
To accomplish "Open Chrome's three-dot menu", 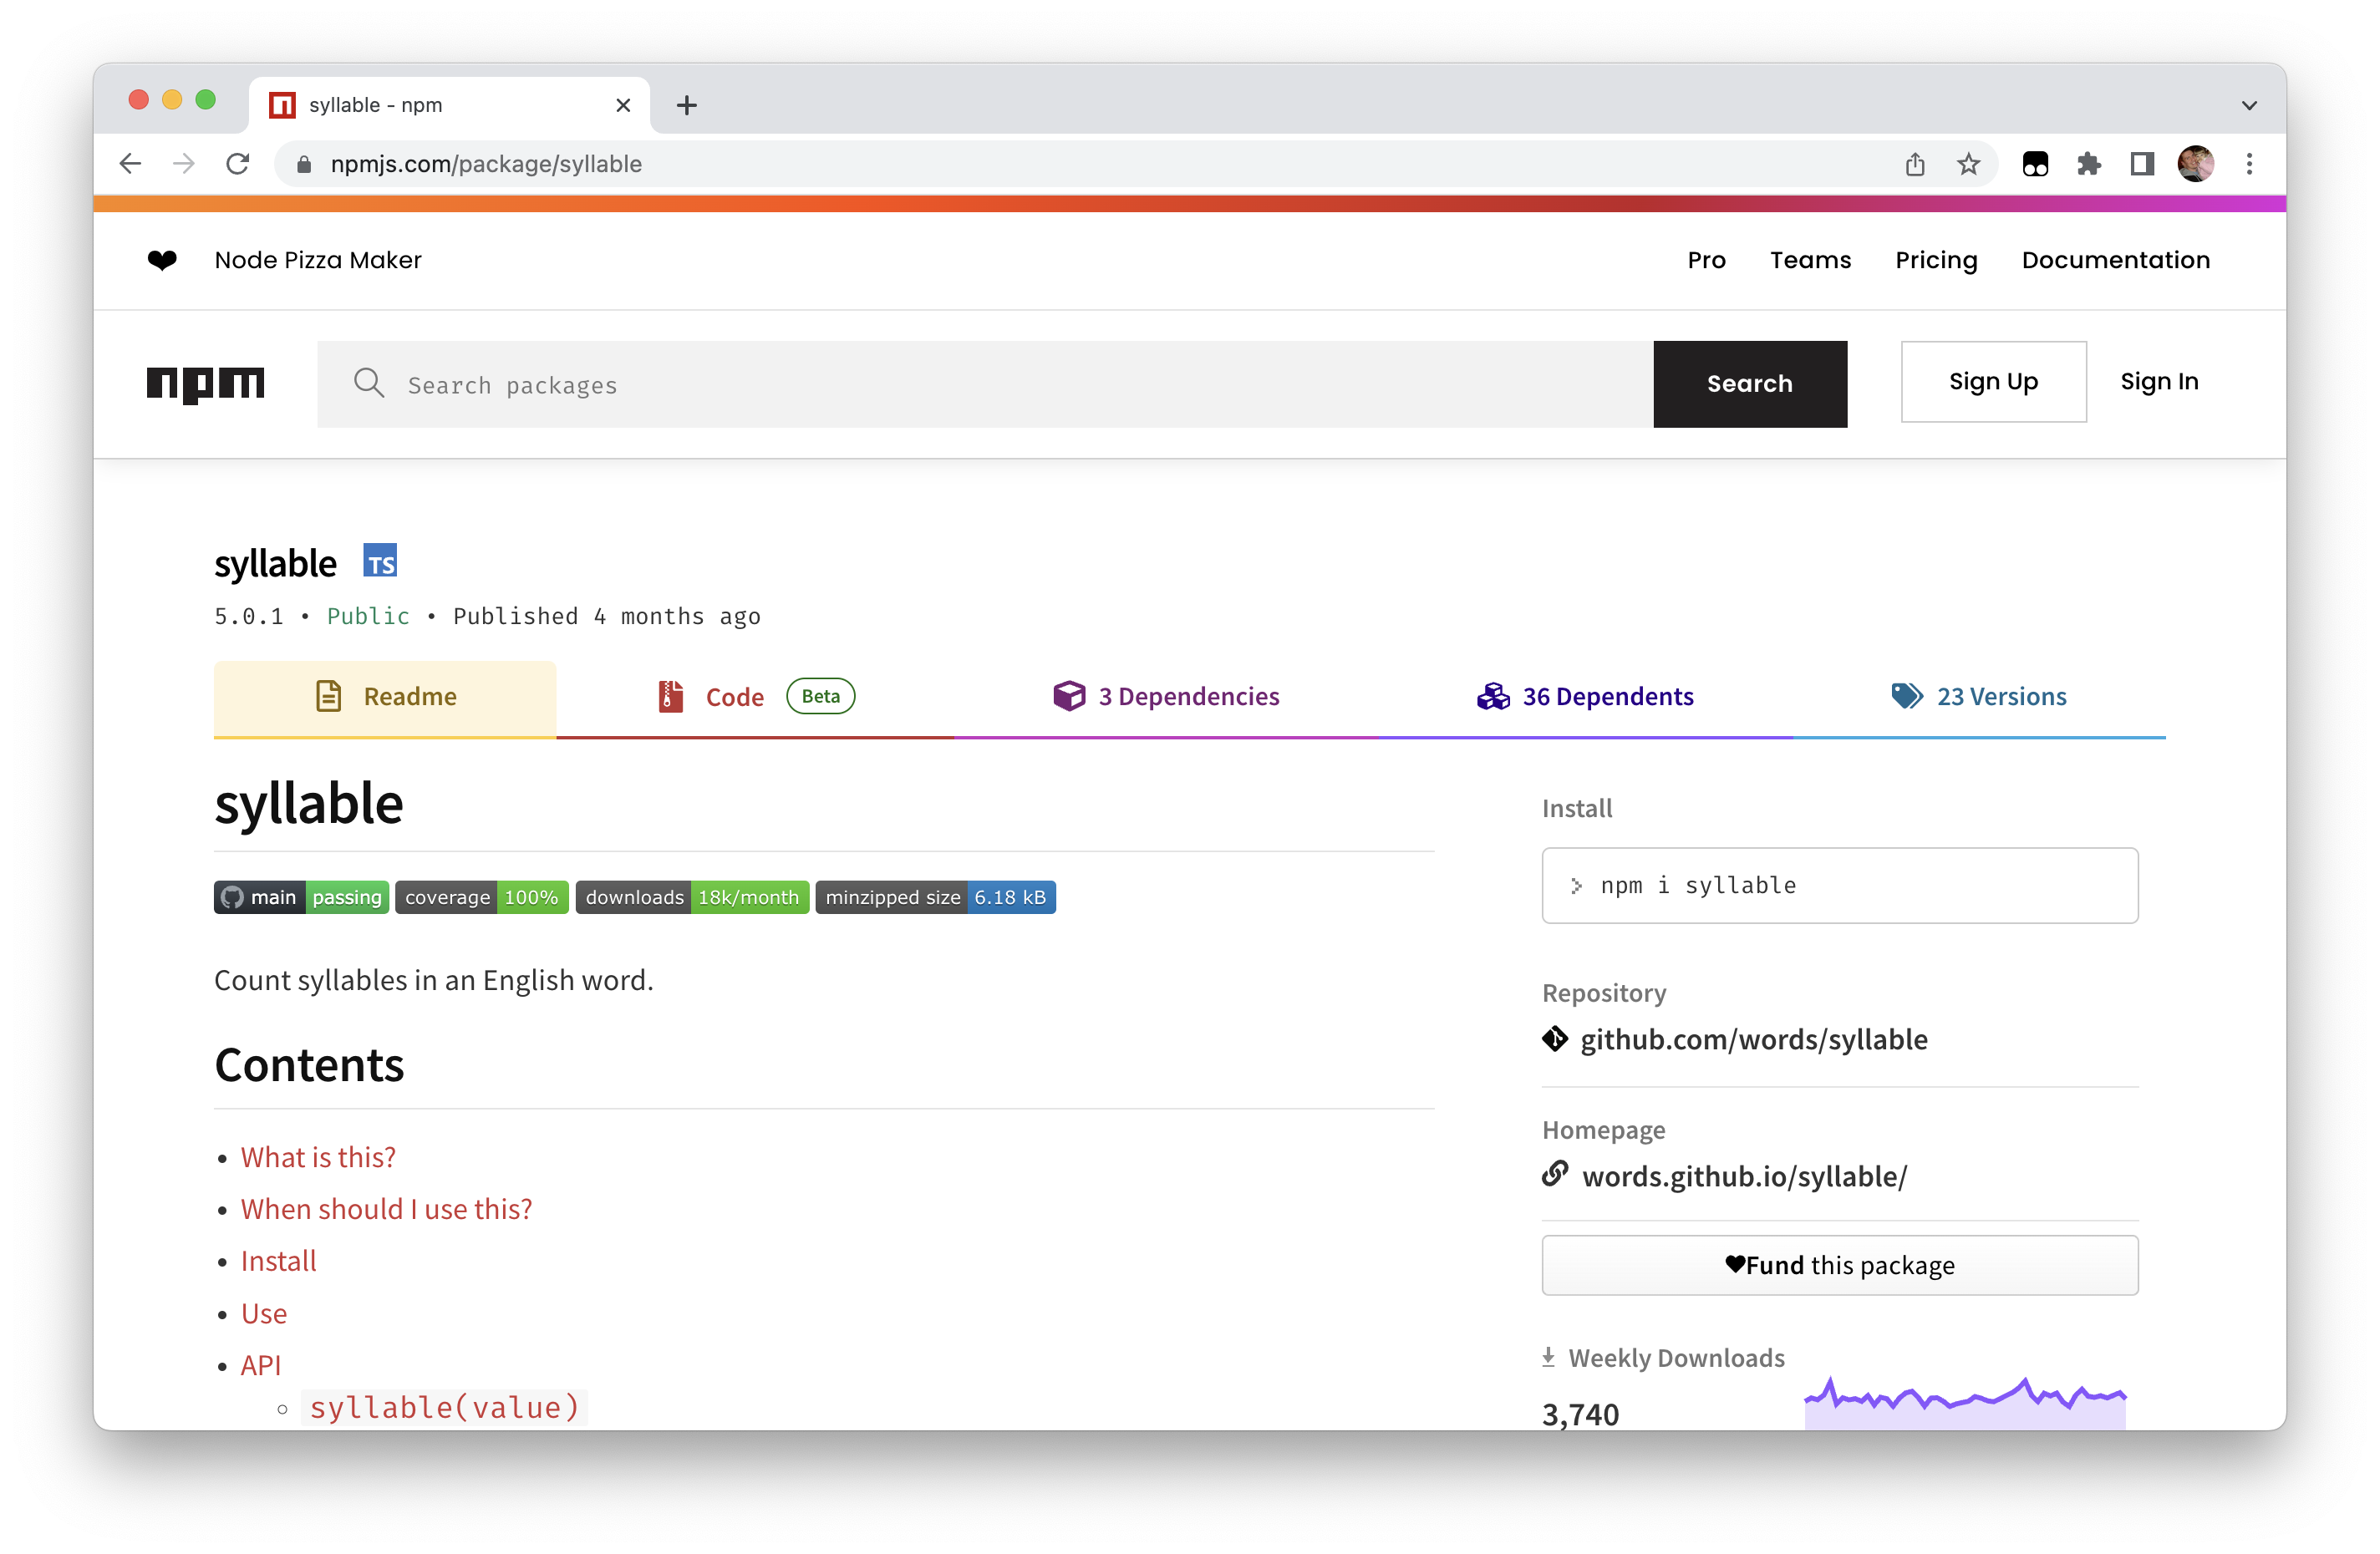I will pos(2249,164).
